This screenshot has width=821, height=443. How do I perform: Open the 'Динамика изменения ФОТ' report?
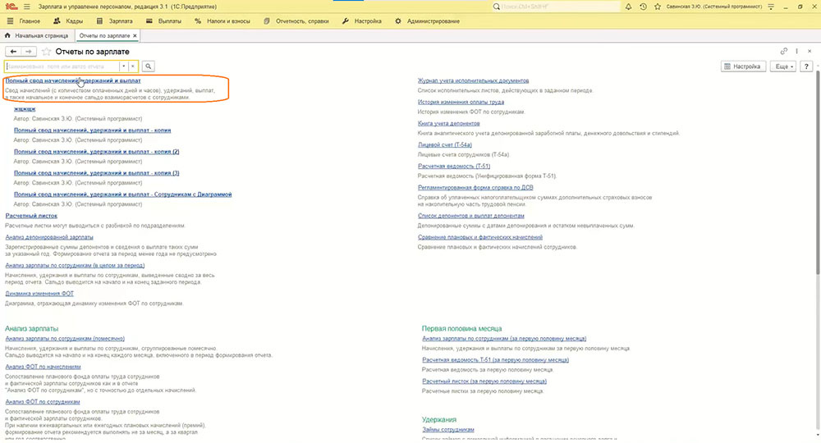point(39,294)
